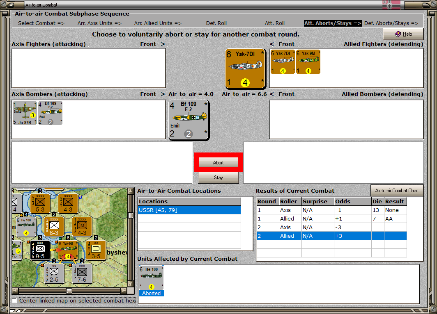Click the 3-5 unit counter on map
Viewport: 437px width, 314px height.
pyautogui.click(x=96, y=250)
